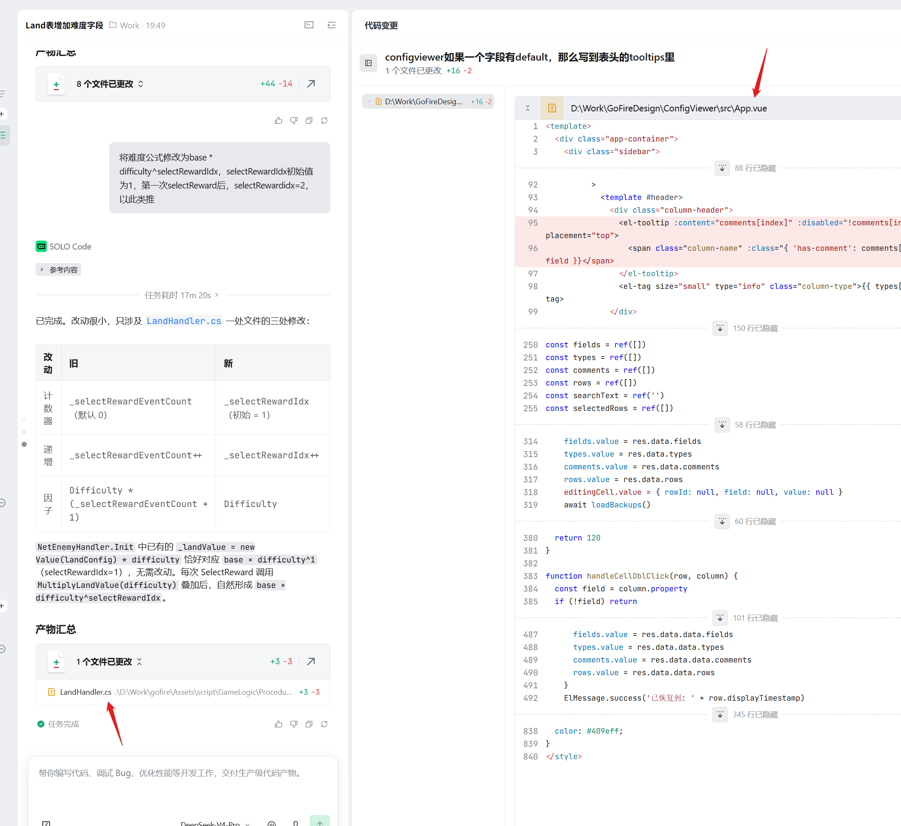Dislike the response beside 任务完成

[294, 723]
